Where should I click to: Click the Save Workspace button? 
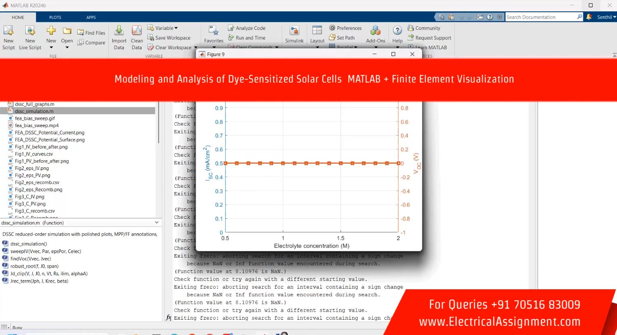tap(172, 38)
